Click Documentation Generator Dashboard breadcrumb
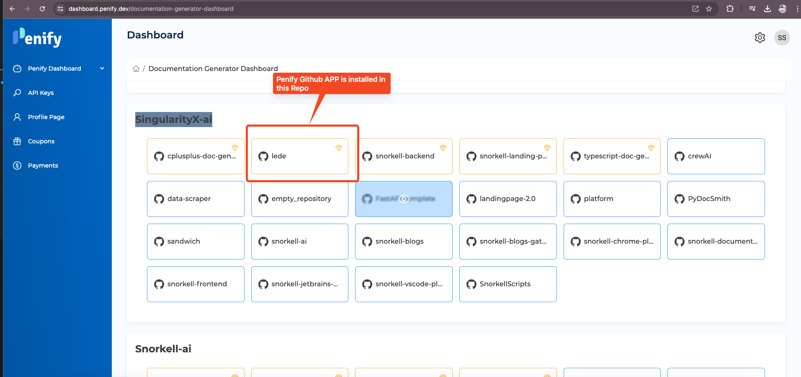 [213, 68]
